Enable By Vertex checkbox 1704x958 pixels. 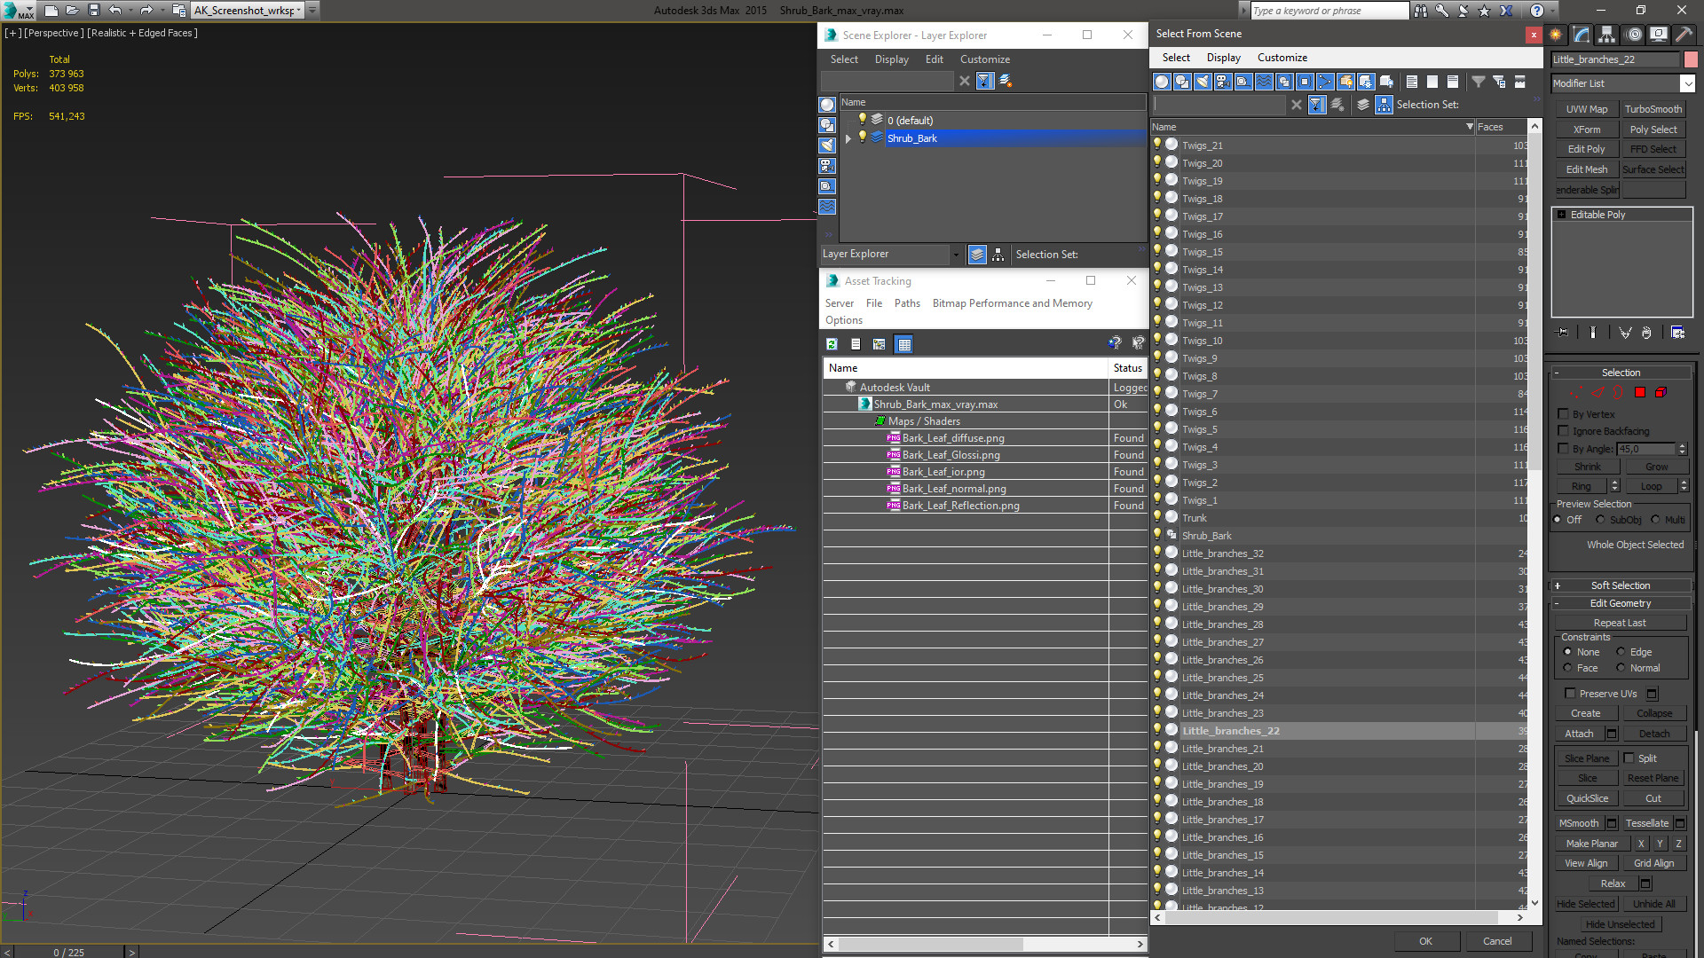pyautogui.click(x=1564, y=414)
